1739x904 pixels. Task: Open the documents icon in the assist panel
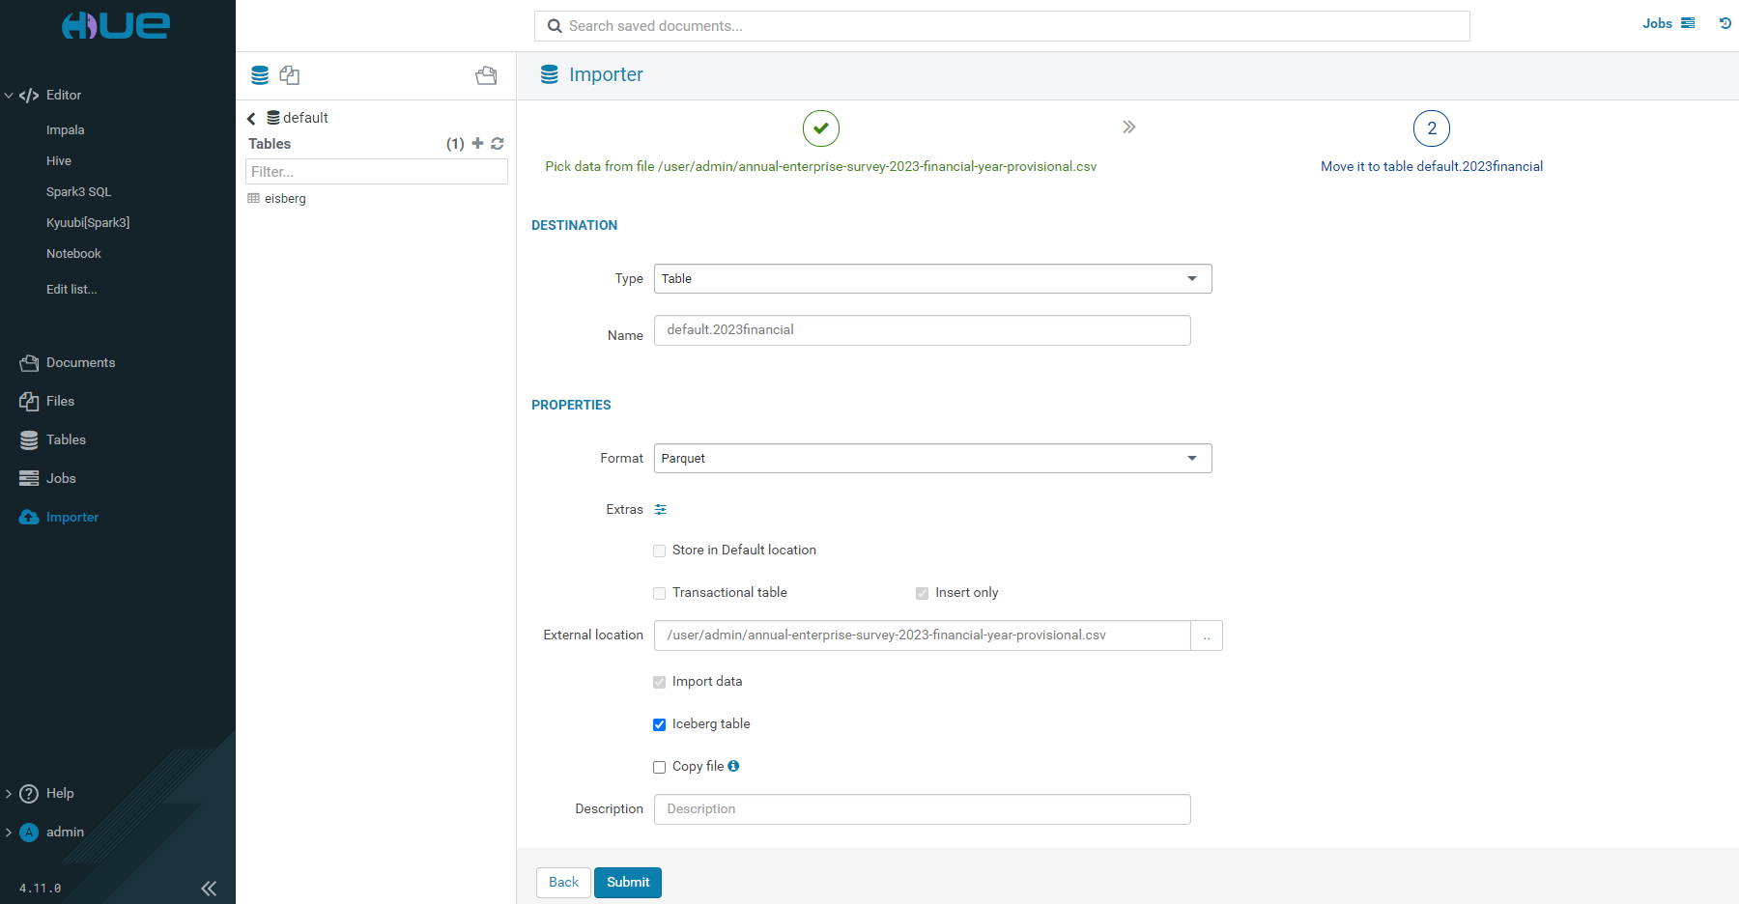coord(486,75)
